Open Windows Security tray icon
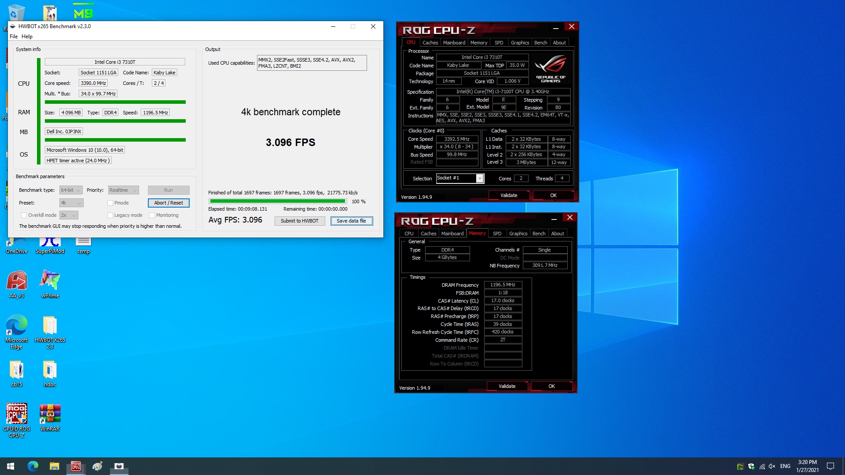 [x=751, y=467]
